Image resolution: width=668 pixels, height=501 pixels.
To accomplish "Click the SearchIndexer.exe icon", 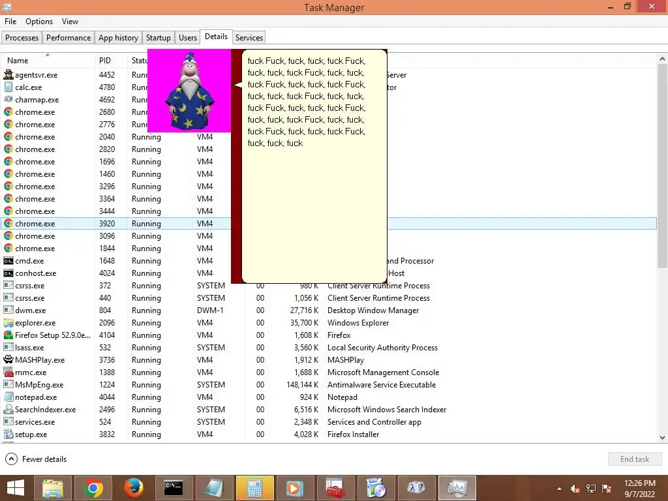I will point(8,409).
